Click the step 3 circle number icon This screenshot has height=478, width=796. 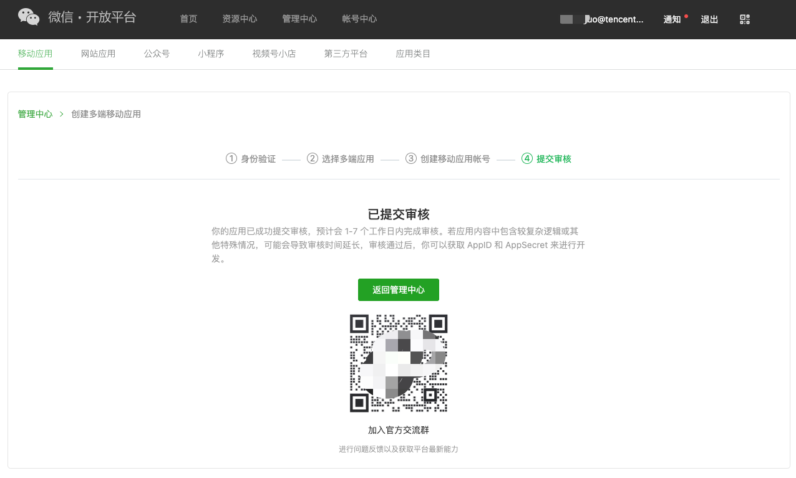[x=411, y=158]
